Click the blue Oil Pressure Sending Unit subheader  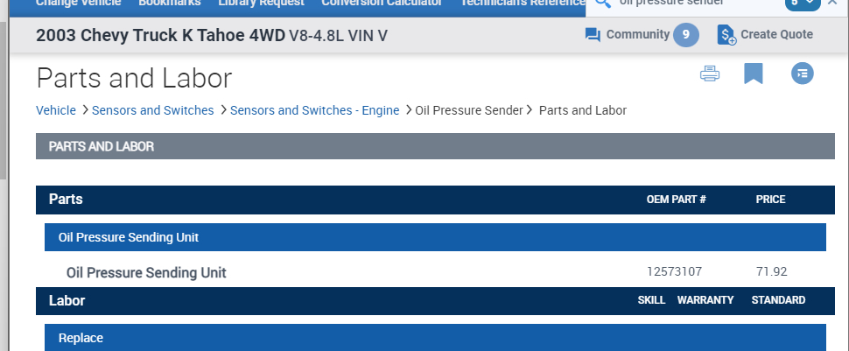click(435, 237)
